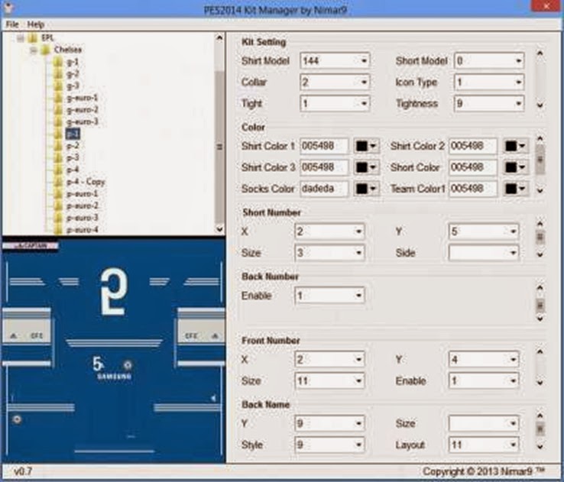Click the p-3 folder icon
Image resolution: width=564 pixels, height=482 pixels.
(x=58, y=157)
